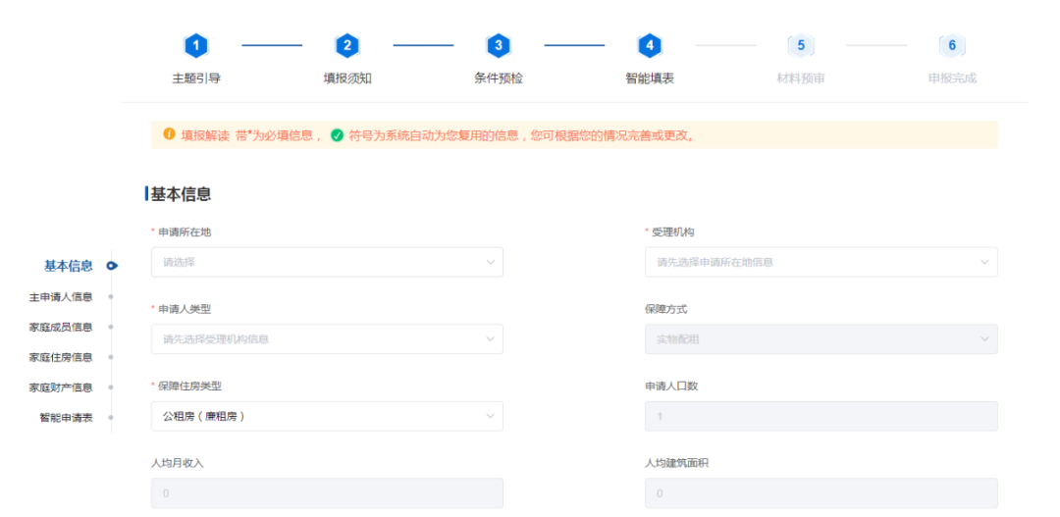Image resolution: width=1060 pixels, height=517 pixels.
Task: Click the 保障住房类型 field label
Action: tap(190, 387)
